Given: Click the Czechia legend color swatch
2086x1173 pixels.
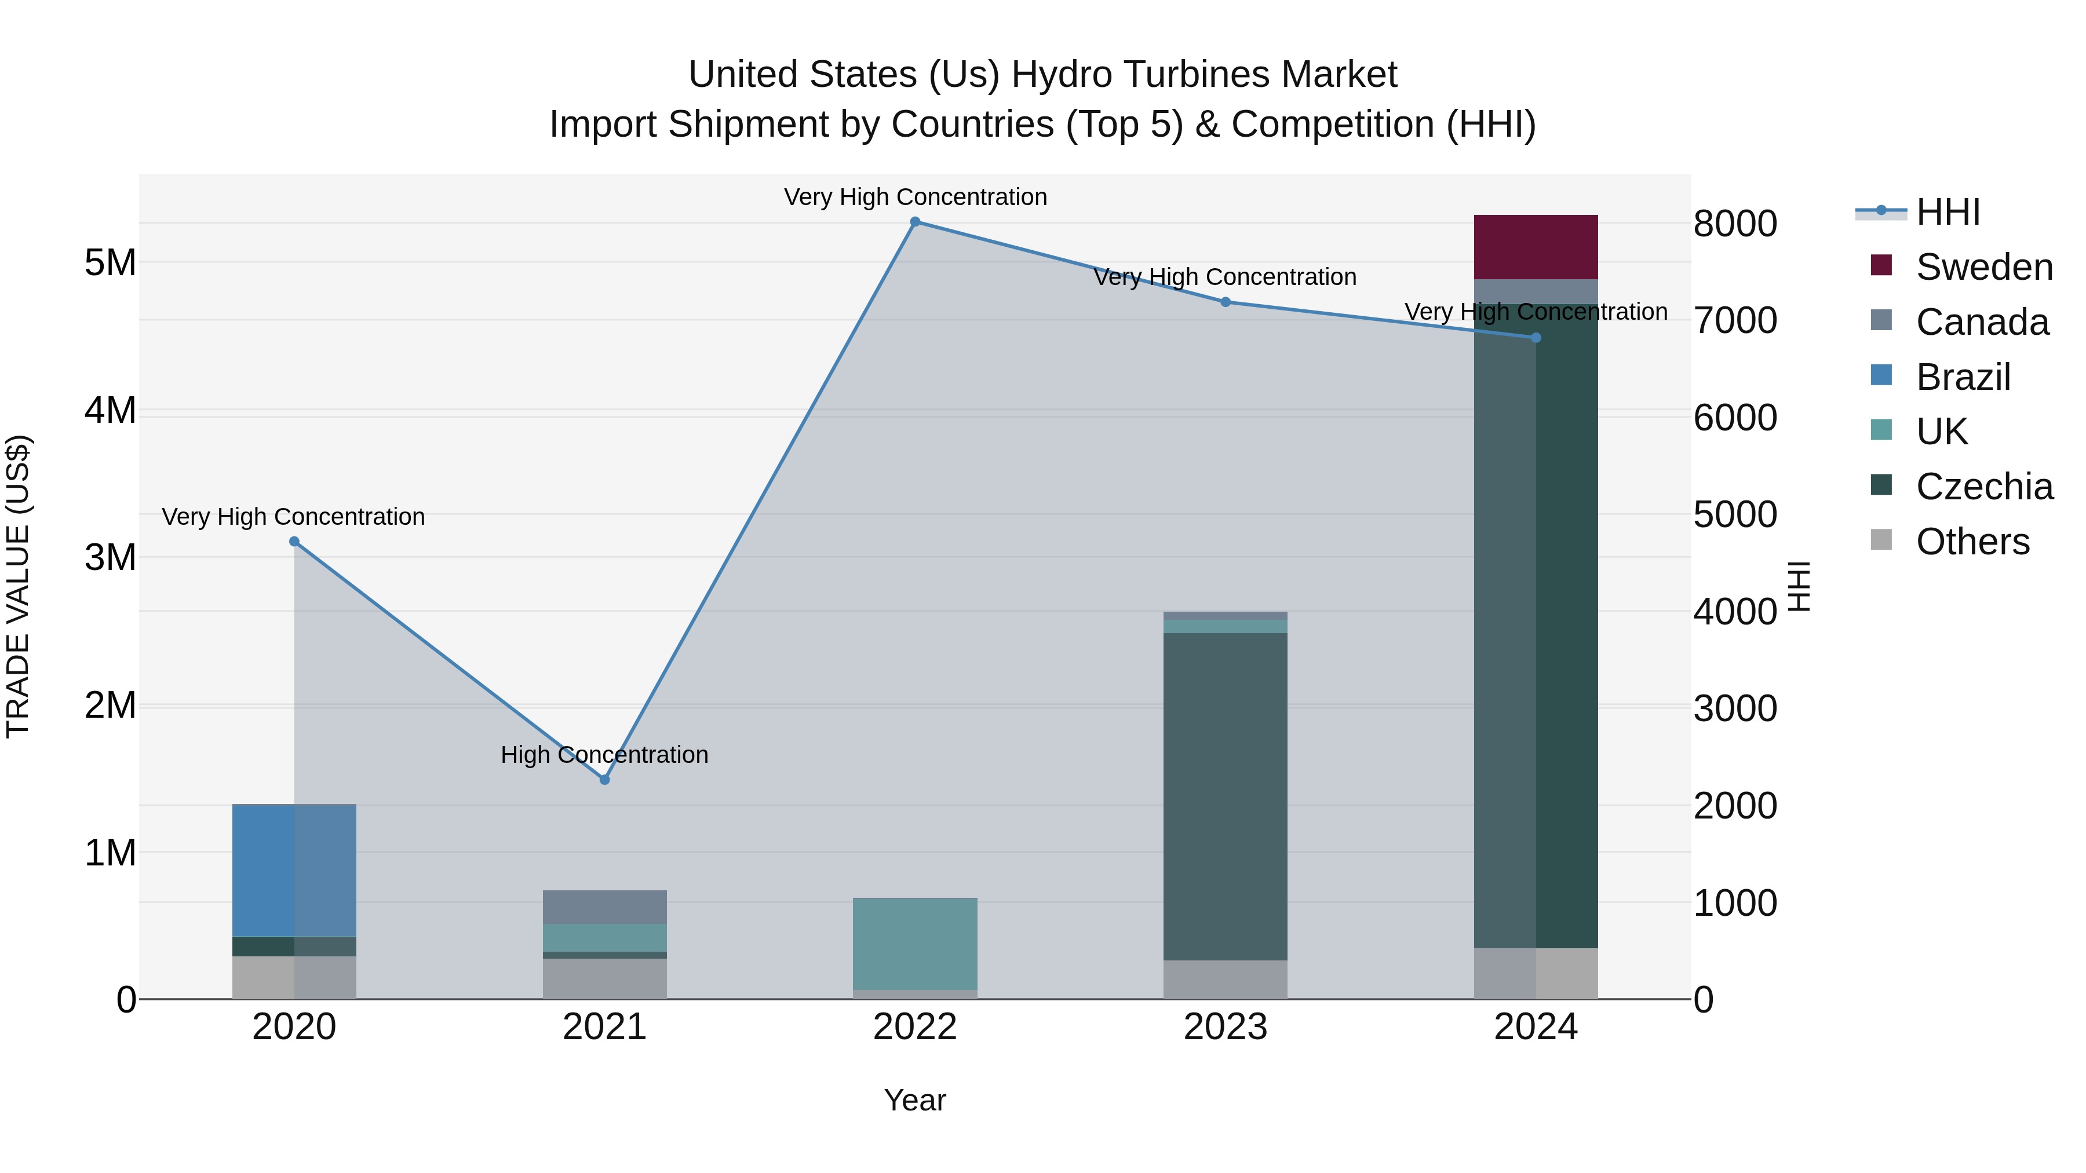Looking at the screenshot, I should 1881,485.
